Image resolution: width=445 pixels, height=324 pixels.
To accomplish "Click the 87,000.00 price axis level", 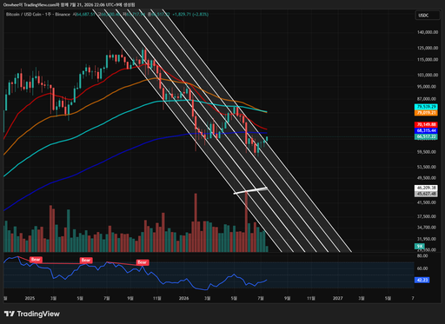I will point(427,99).
